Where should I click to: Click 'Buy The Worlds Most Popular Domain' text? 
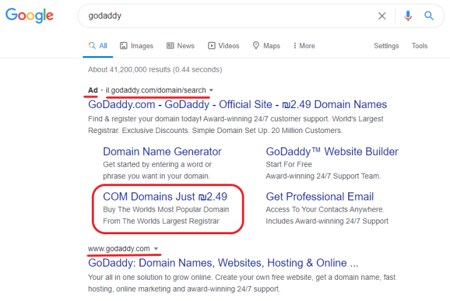click(166, 209)
